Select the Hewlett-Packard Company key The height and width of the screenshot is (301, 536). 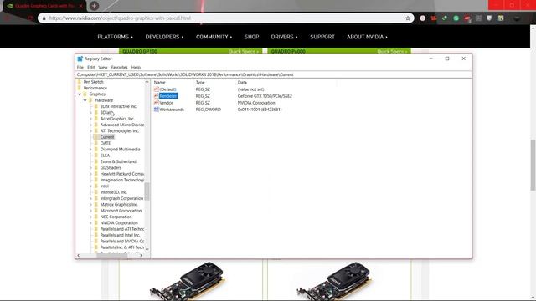tap(122, 174)
